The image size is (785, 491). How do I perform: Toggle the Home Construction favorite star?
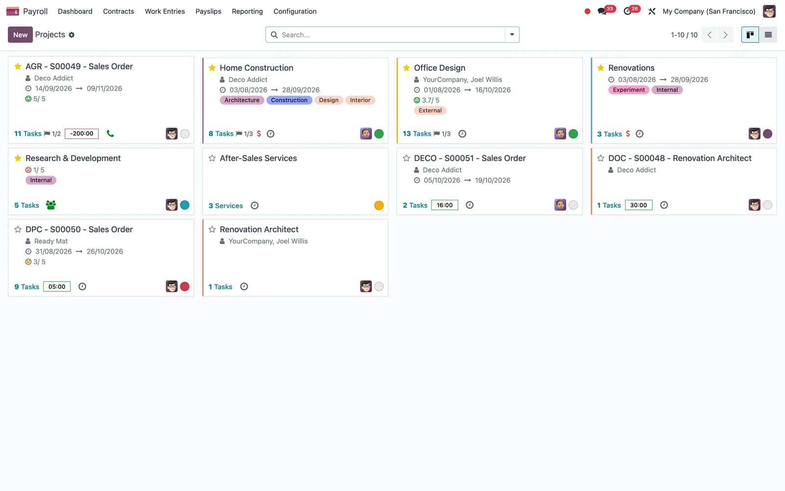click(212, 68)
